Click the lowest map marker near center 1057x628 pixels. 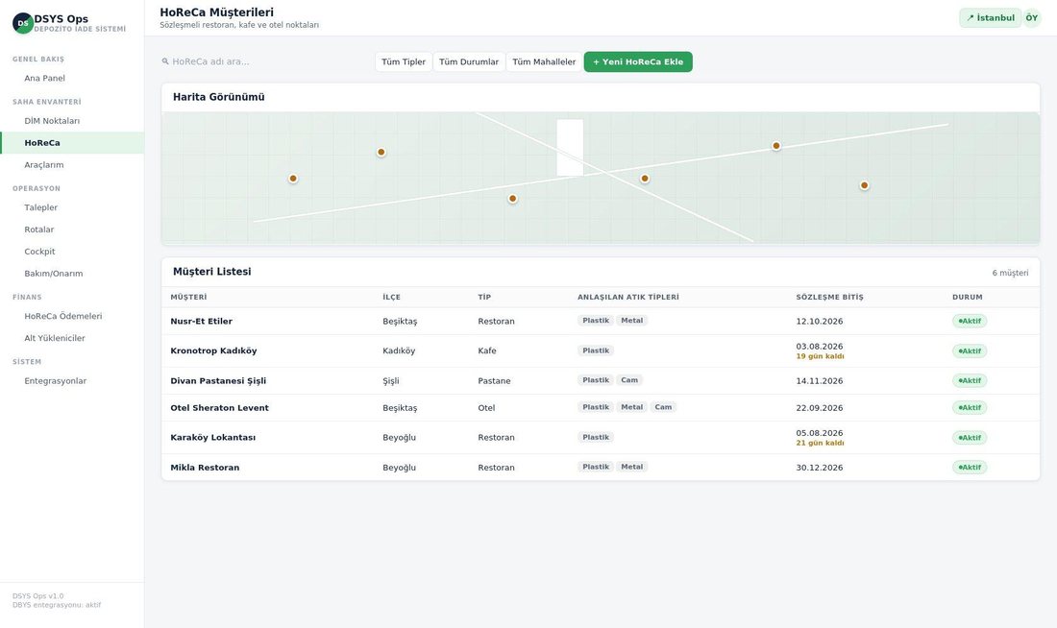513,199
